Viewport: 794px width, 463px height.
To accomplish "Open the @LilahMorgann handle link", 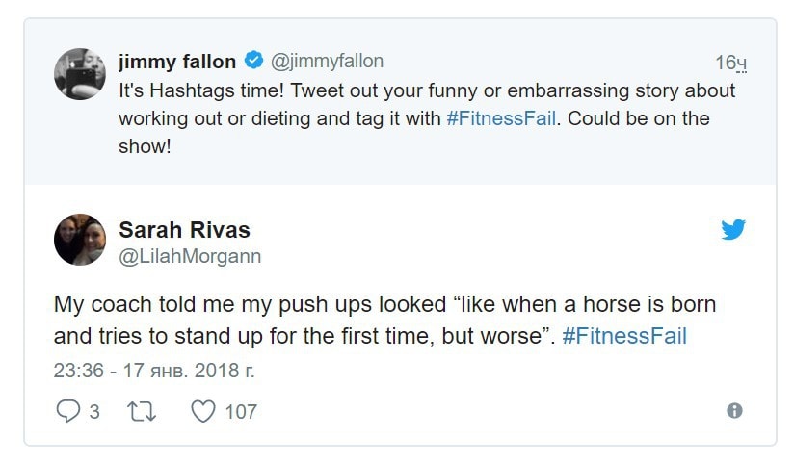I will 190,256.
